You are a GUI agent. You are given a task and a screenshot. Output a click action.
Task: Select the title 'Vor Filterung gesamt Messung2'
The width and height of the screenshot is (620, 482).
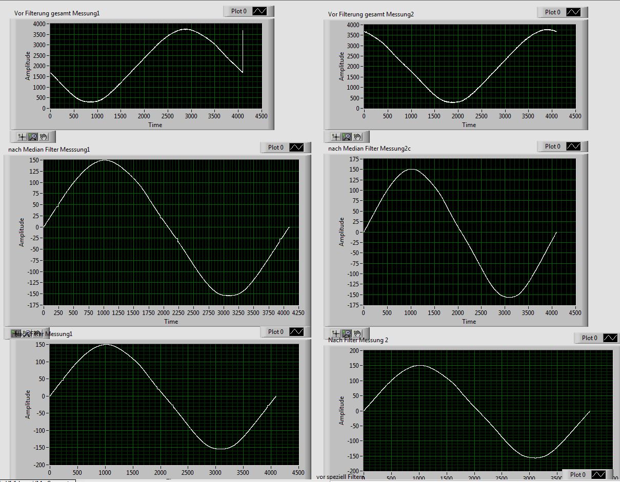click(x=371, y=14)
